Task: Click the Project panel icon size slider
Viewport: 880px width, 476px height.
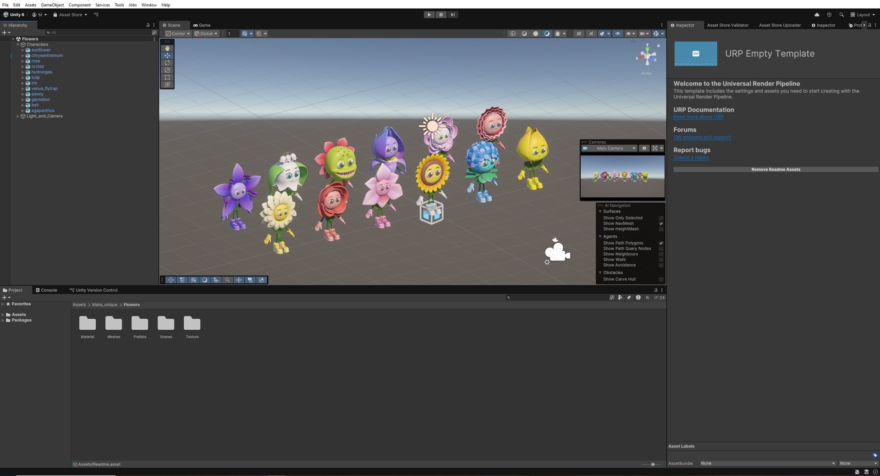Action: (653, 464)
